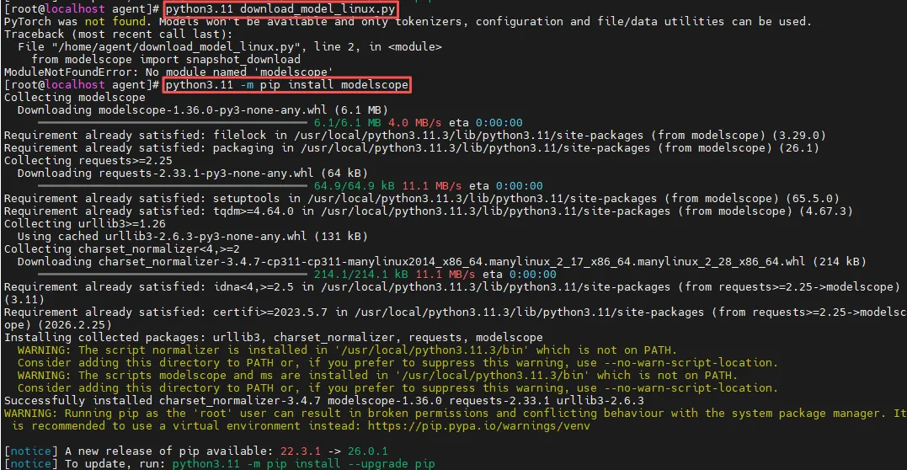The image size is (907, 470).
Task: Click the "from modelscope import snapshot_download" line
Action: coord(166,60)
